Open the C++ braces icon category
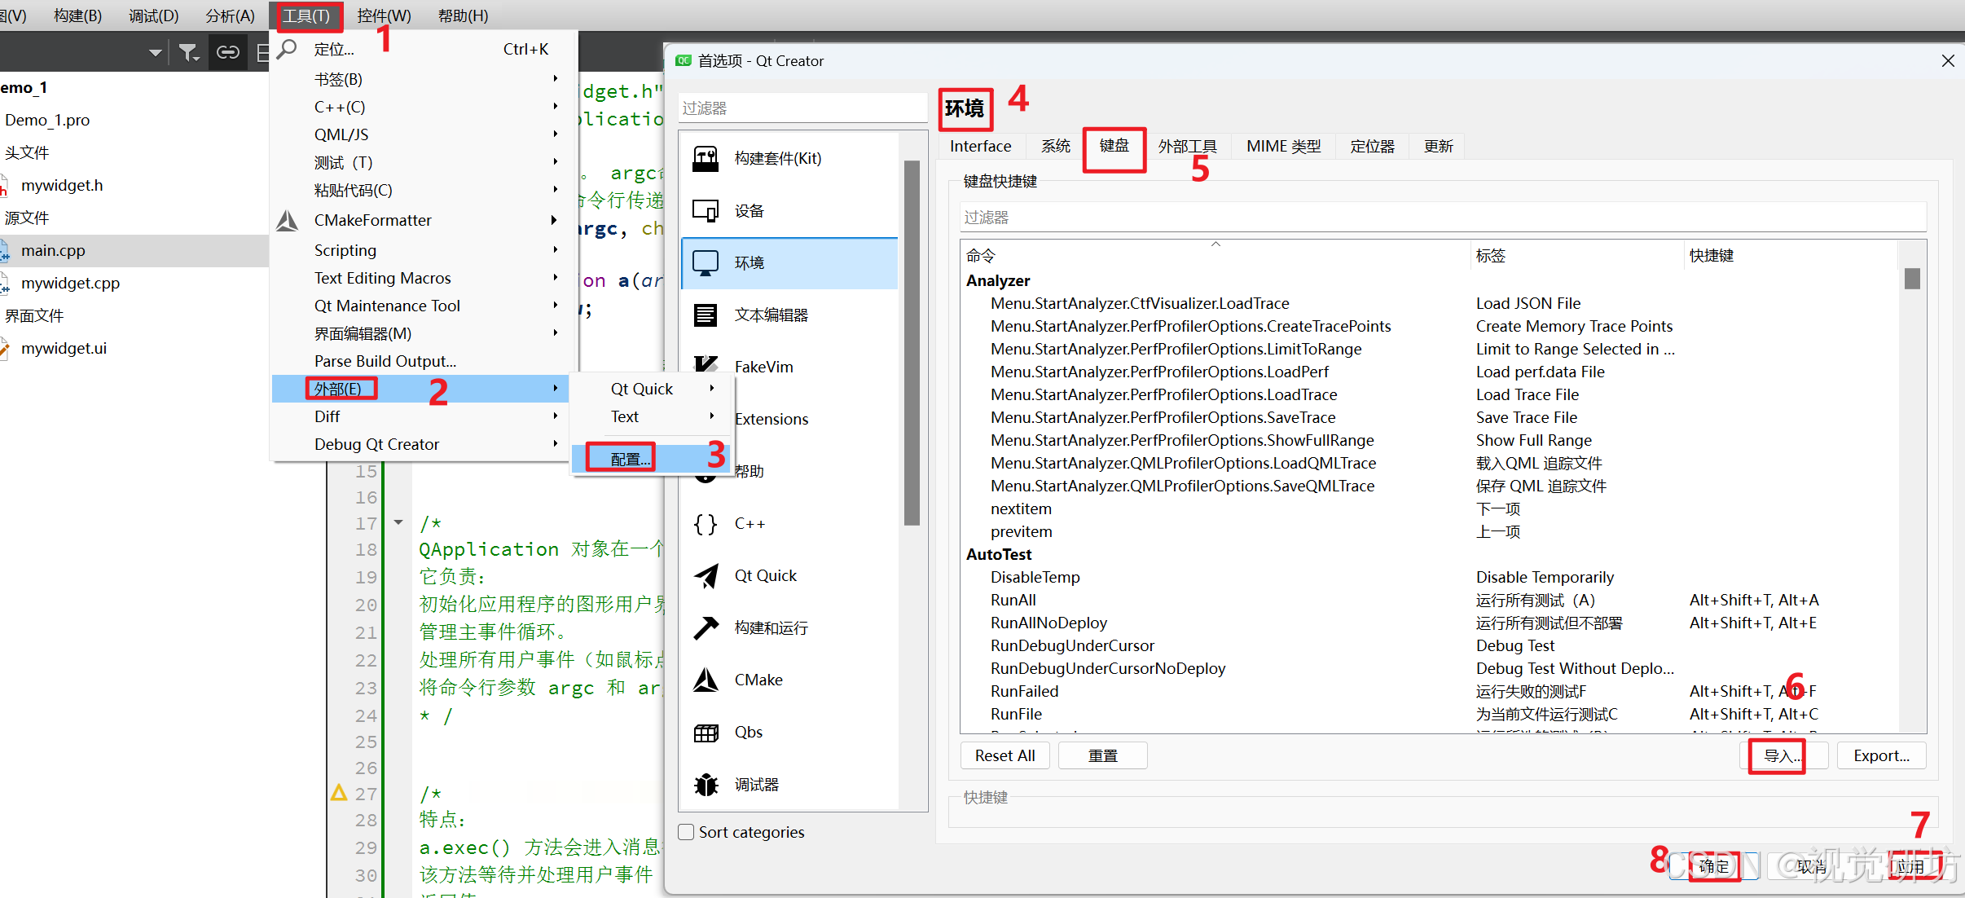Image resolution: width=1965 pixels, height=898 pixels. click(706, 524)
